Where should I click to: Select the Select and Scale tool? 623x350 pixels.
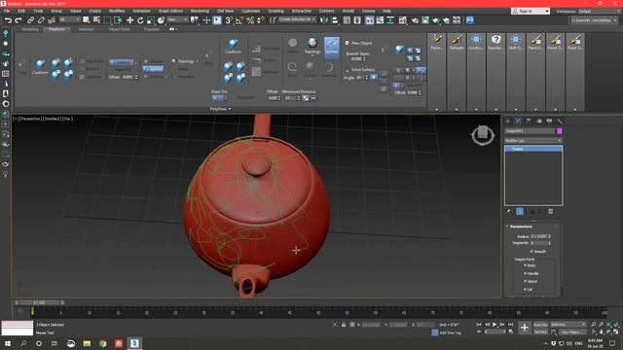click(x=151, y=20)
